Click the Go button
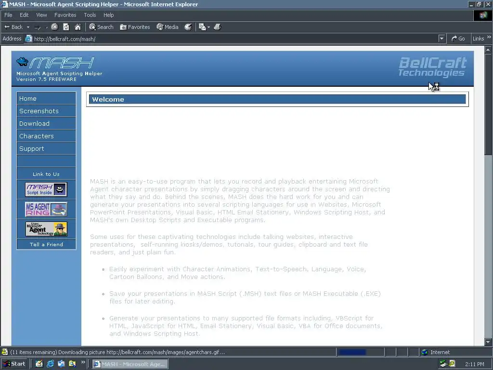The height and width of the screenshot is (370, 493). (x=458, y=39)
